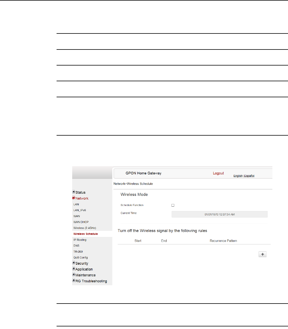Click the Security menu label
The image size is (288, 329).
point(82,263)
